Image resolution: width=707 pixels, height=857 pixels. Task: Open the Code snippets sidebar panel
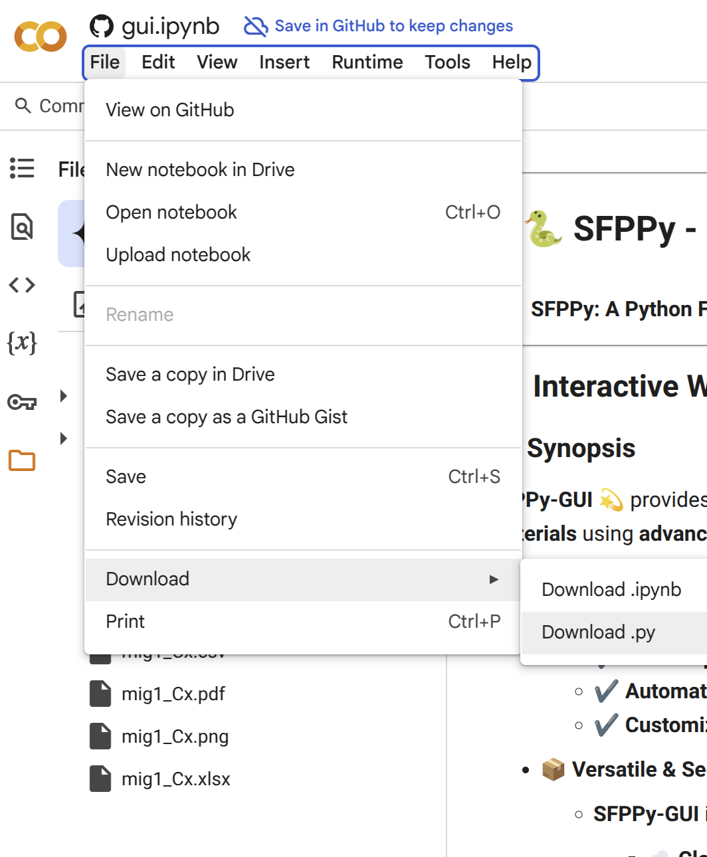(x=22, y=285)
